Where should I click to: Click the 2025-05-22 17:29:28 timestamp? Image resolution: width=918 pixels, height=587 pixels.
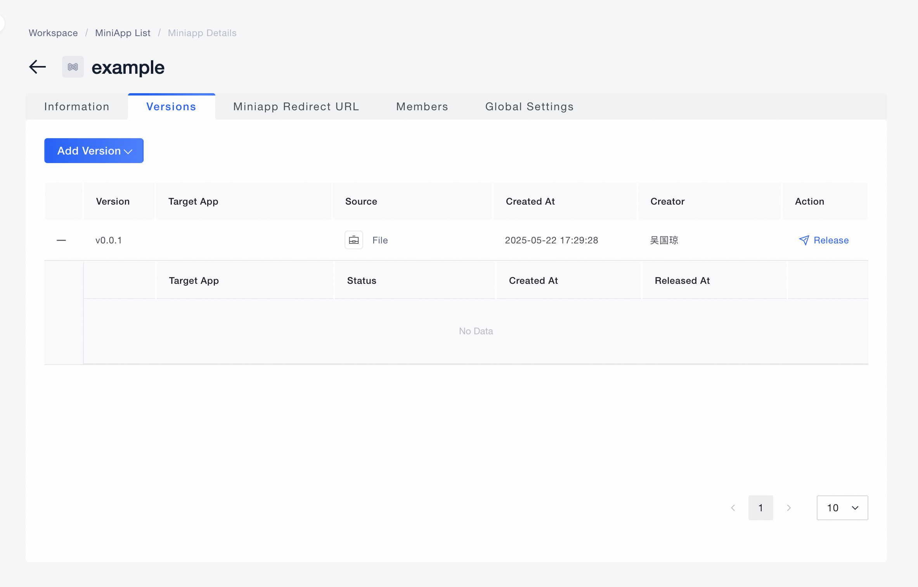(x=551, y=240)
